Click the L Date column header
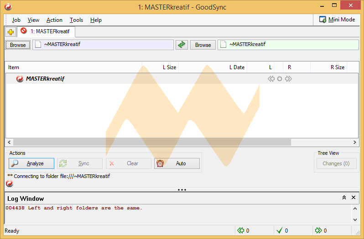Viewport: 364px width, 239px height. pos(213,67)
